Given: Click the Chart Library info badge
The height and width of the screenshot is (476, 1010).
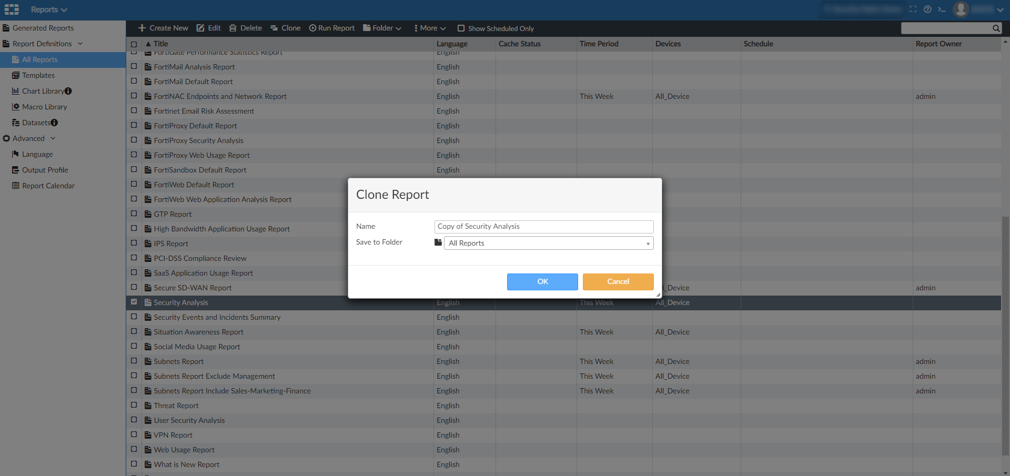Looking at the screenshot, I should tap(68, 91).
